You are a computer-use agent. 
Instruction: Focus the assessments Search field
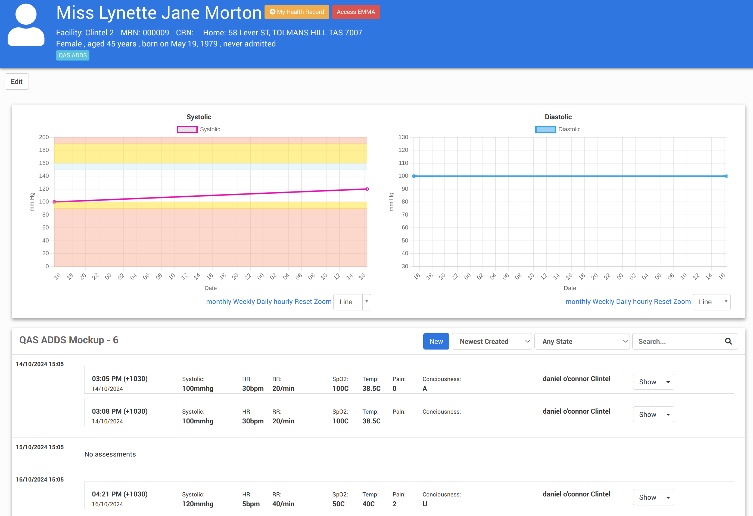coord(675,341)
